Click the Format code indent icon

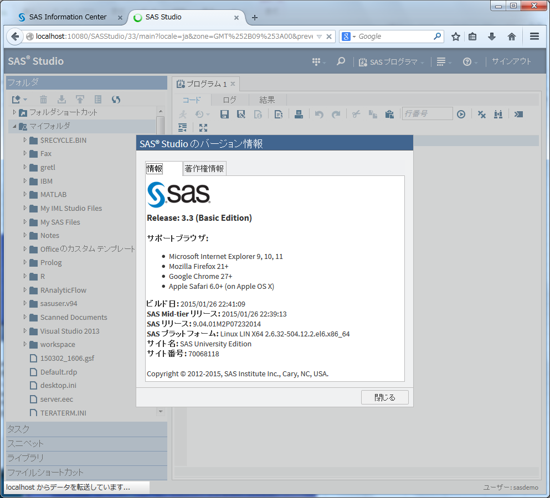182,128
